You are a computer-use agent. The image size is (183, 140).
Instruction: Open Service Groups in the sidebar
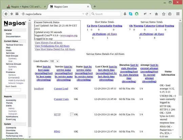14,64
